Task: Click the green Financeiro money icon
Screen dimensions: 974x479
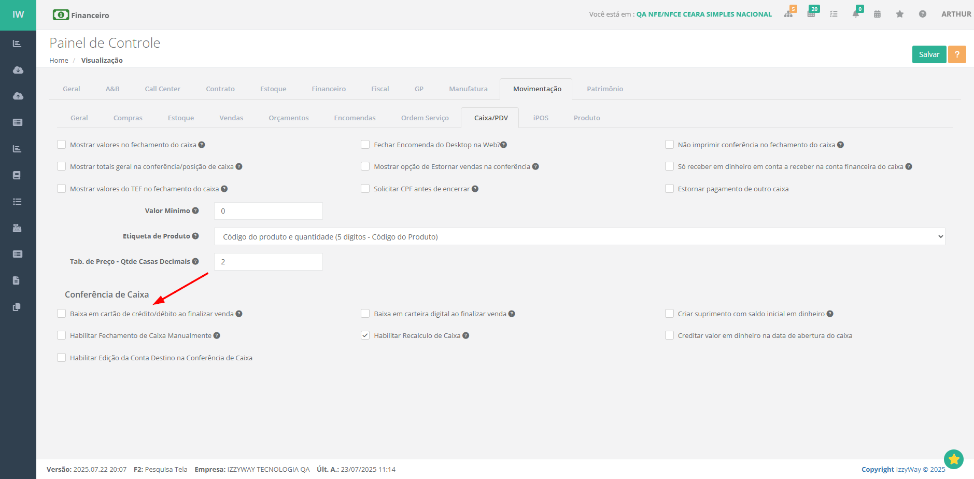Action: 61,15
